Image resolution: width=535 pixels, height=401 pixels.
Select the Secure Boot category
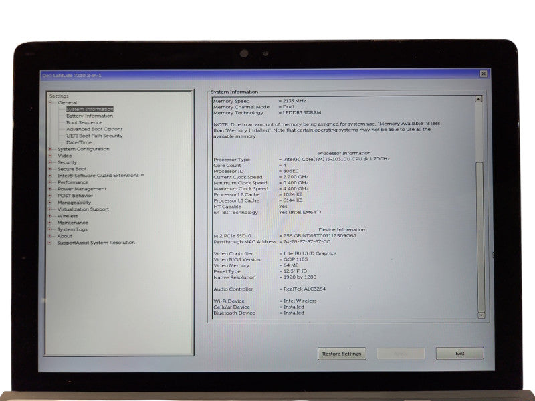coord(72,169)
